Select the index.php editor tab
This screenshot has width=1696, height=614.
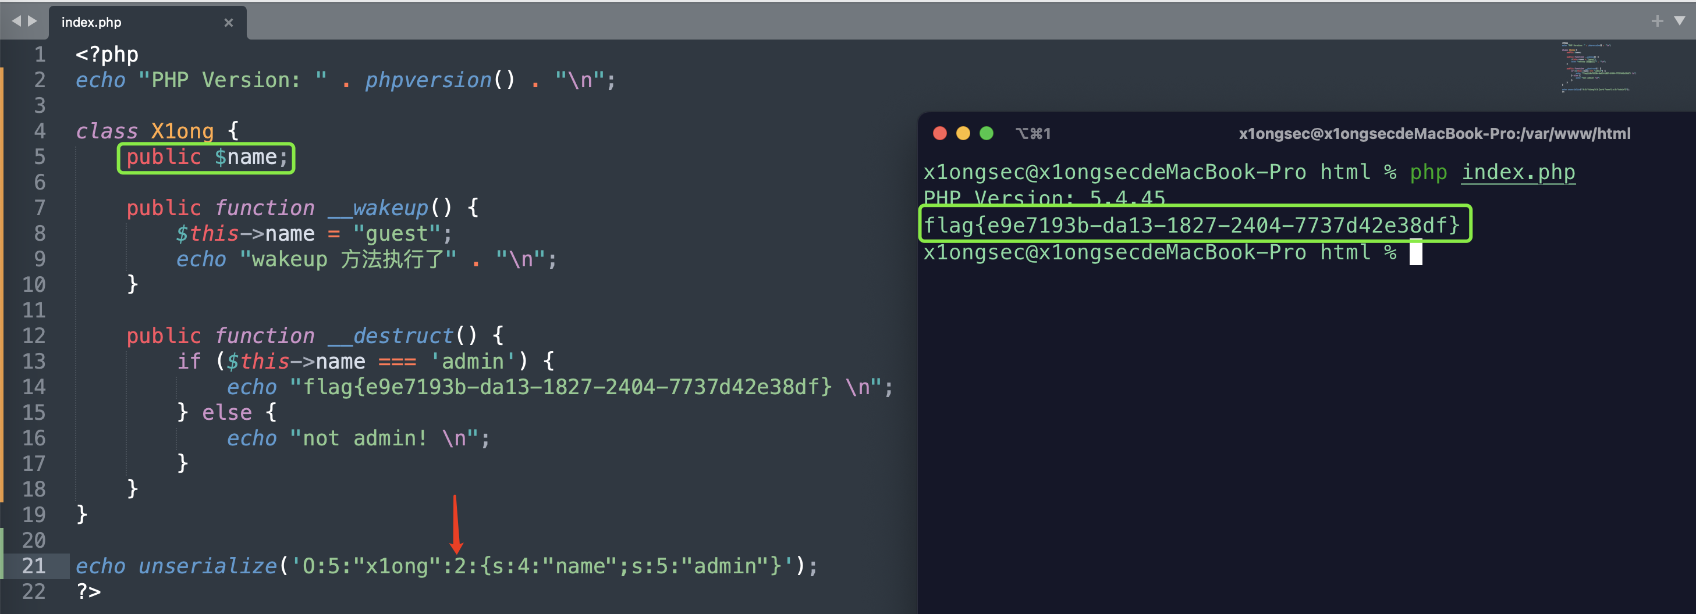[147, 22]
